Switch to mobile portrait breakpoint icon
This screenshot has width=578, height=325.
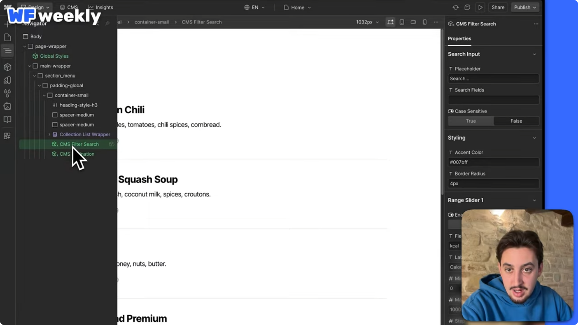425,22
